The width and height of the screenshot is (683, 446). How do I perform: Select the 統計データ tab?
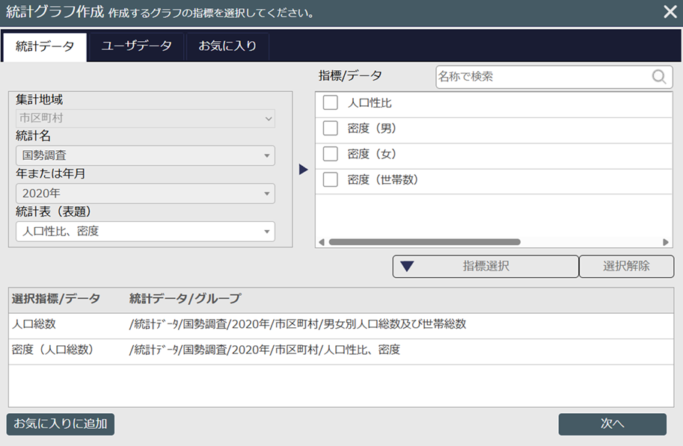coord(45,46)
